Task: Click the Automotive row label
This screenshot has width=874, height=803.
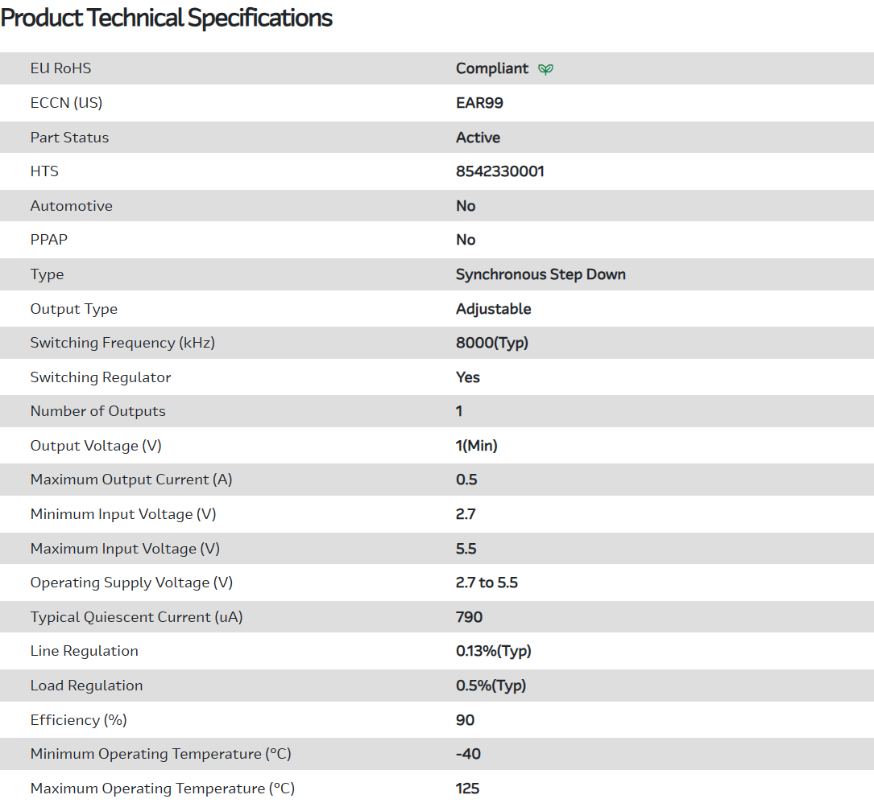Action: pyautogui.click(x=71, y=206)
